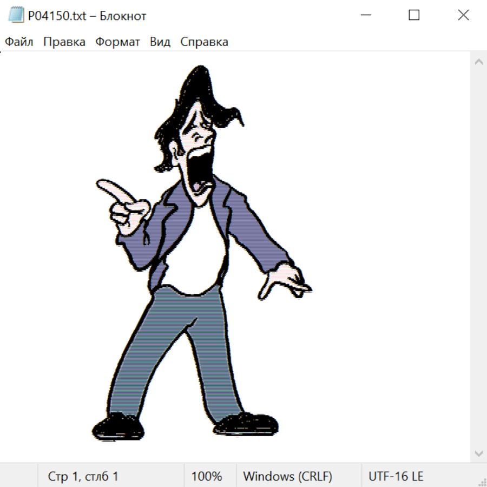Click the UTF-16 LE encoding indicator

[396, 477]
